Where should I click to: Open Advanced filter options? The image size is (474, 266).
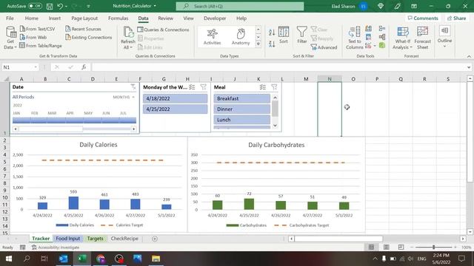324,47
